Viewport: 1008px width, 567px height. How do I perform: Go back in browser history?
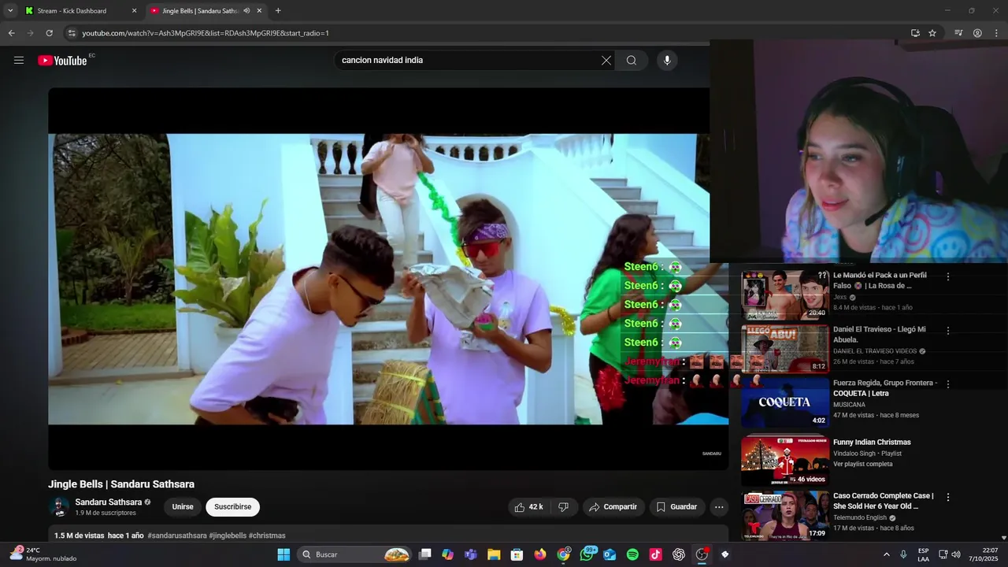point(11,33)
